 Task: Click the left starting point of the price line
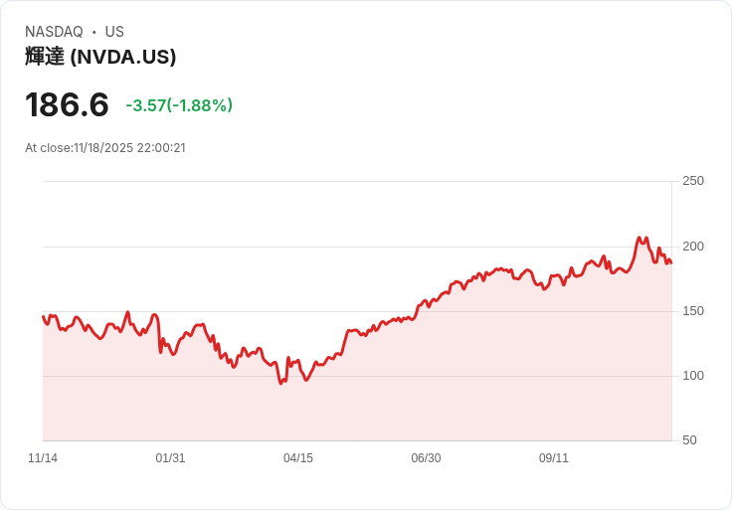click(x=43, y=316)
